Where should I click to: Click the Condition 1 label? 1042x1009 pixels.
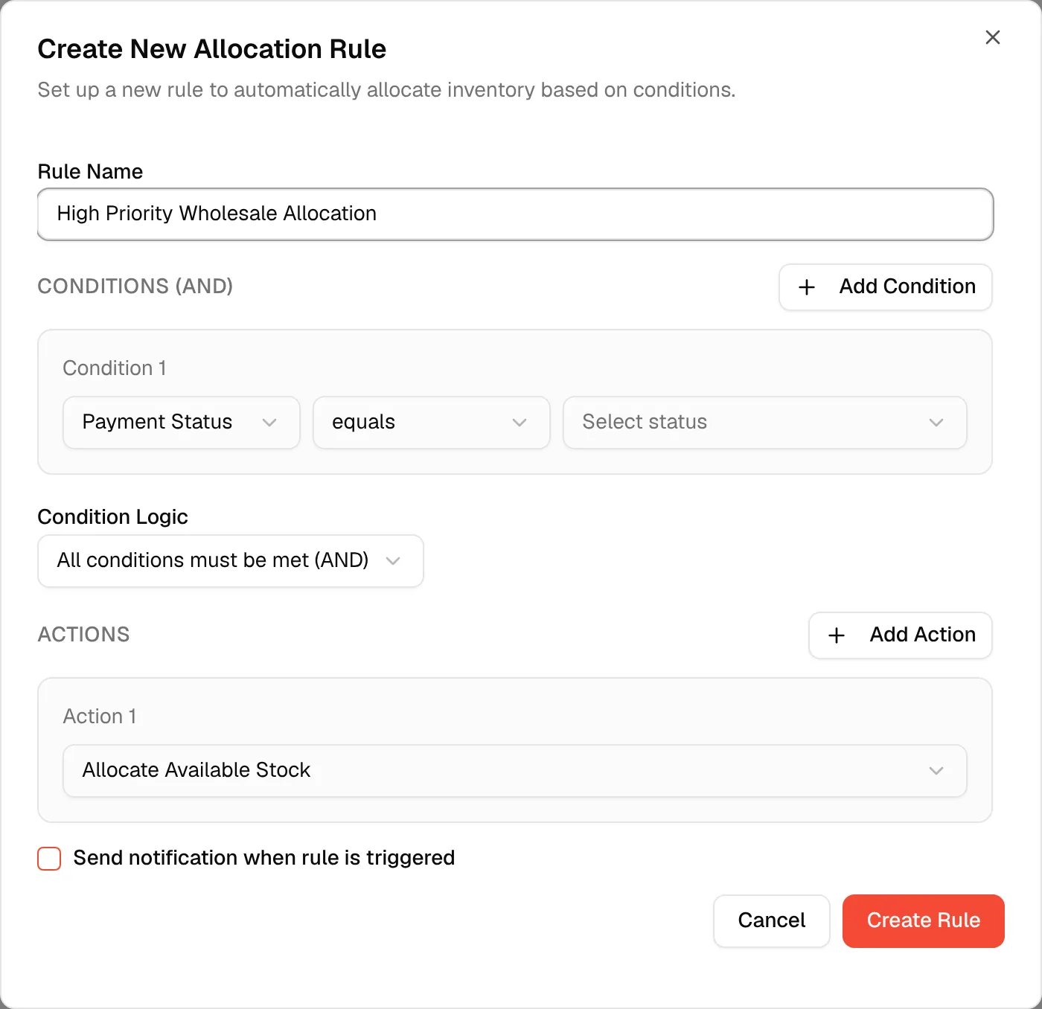(115, 368)
